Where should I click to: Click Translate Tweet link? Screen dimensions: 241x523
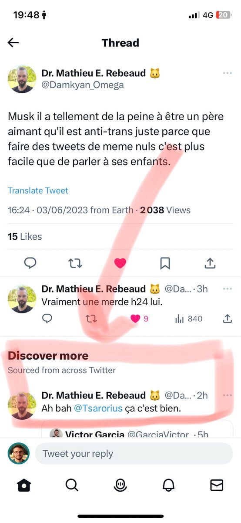(x=38, y=190)
